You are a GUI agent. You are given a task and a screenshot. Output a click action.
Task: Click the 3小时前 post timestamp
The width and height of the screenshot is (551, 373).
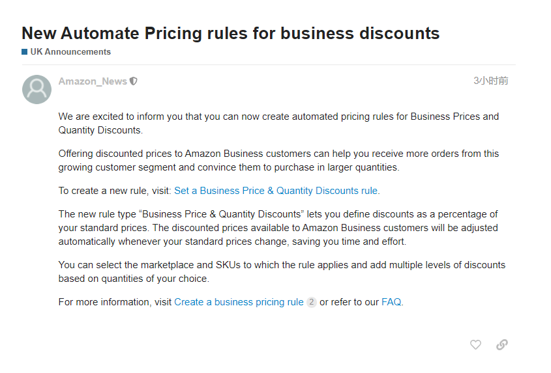[x=490, y=81]
